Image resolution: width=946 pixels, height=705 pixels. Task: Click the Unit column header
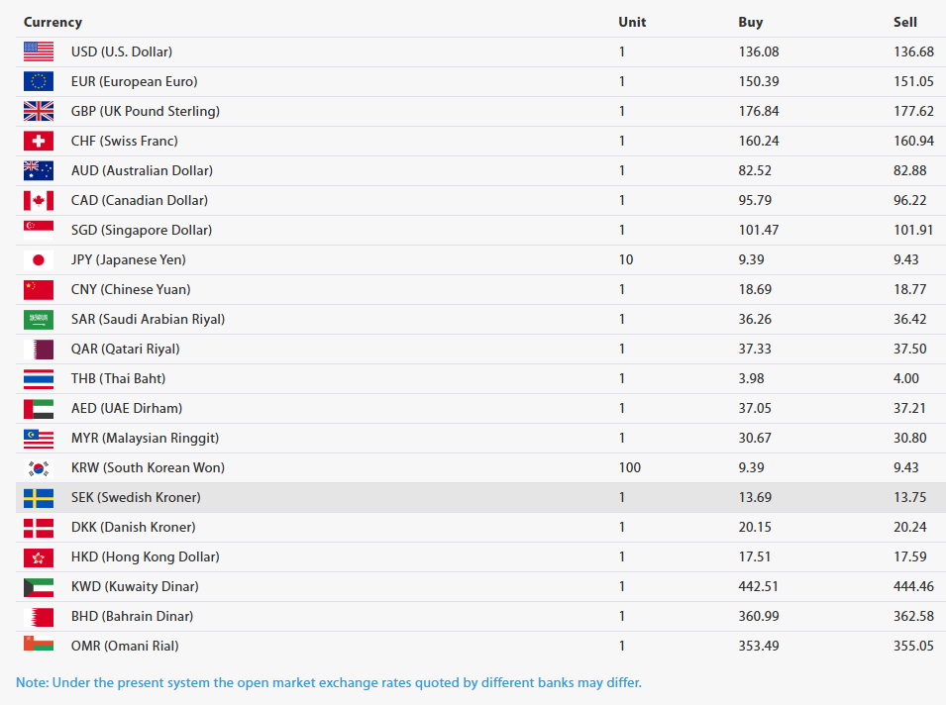point(632,23)
